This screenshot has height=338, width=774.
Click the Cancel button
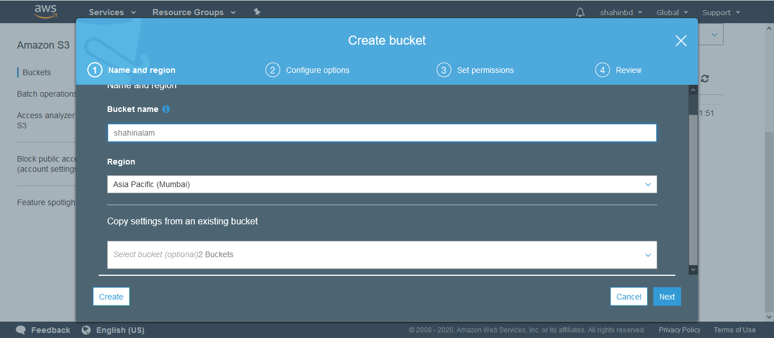click(628, 297)
